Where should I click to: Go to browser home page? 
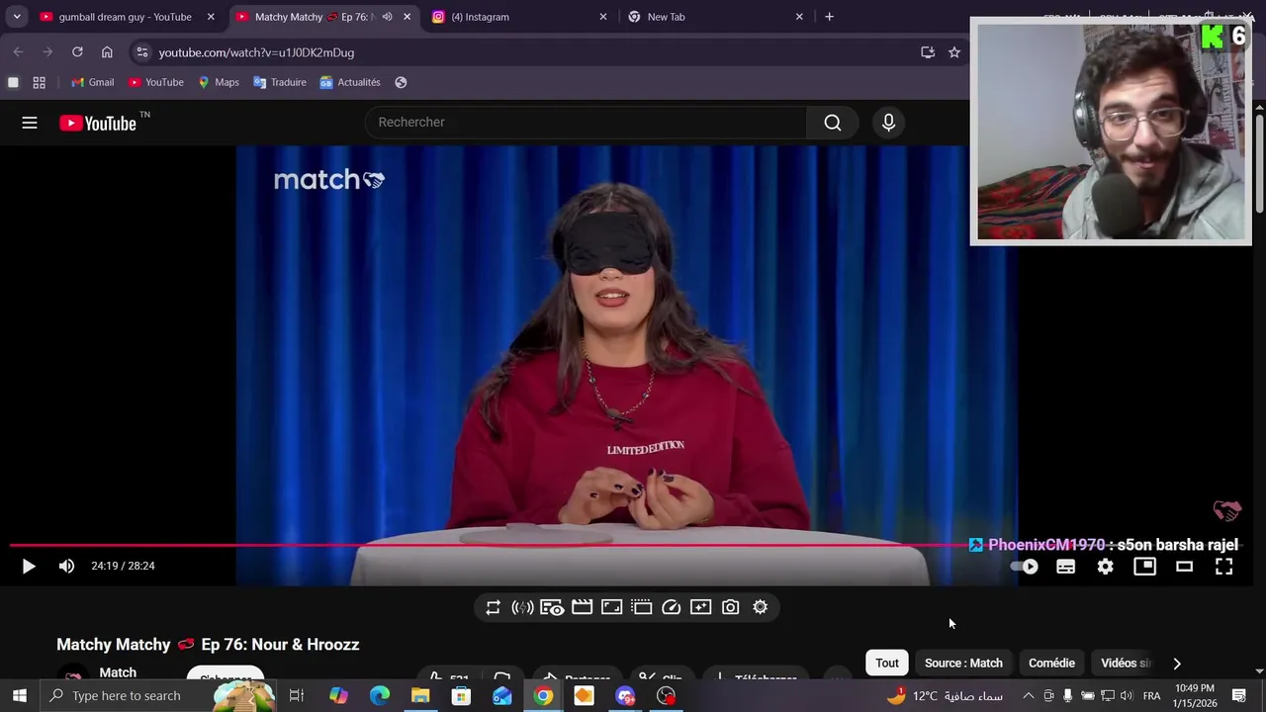[107, 52]
